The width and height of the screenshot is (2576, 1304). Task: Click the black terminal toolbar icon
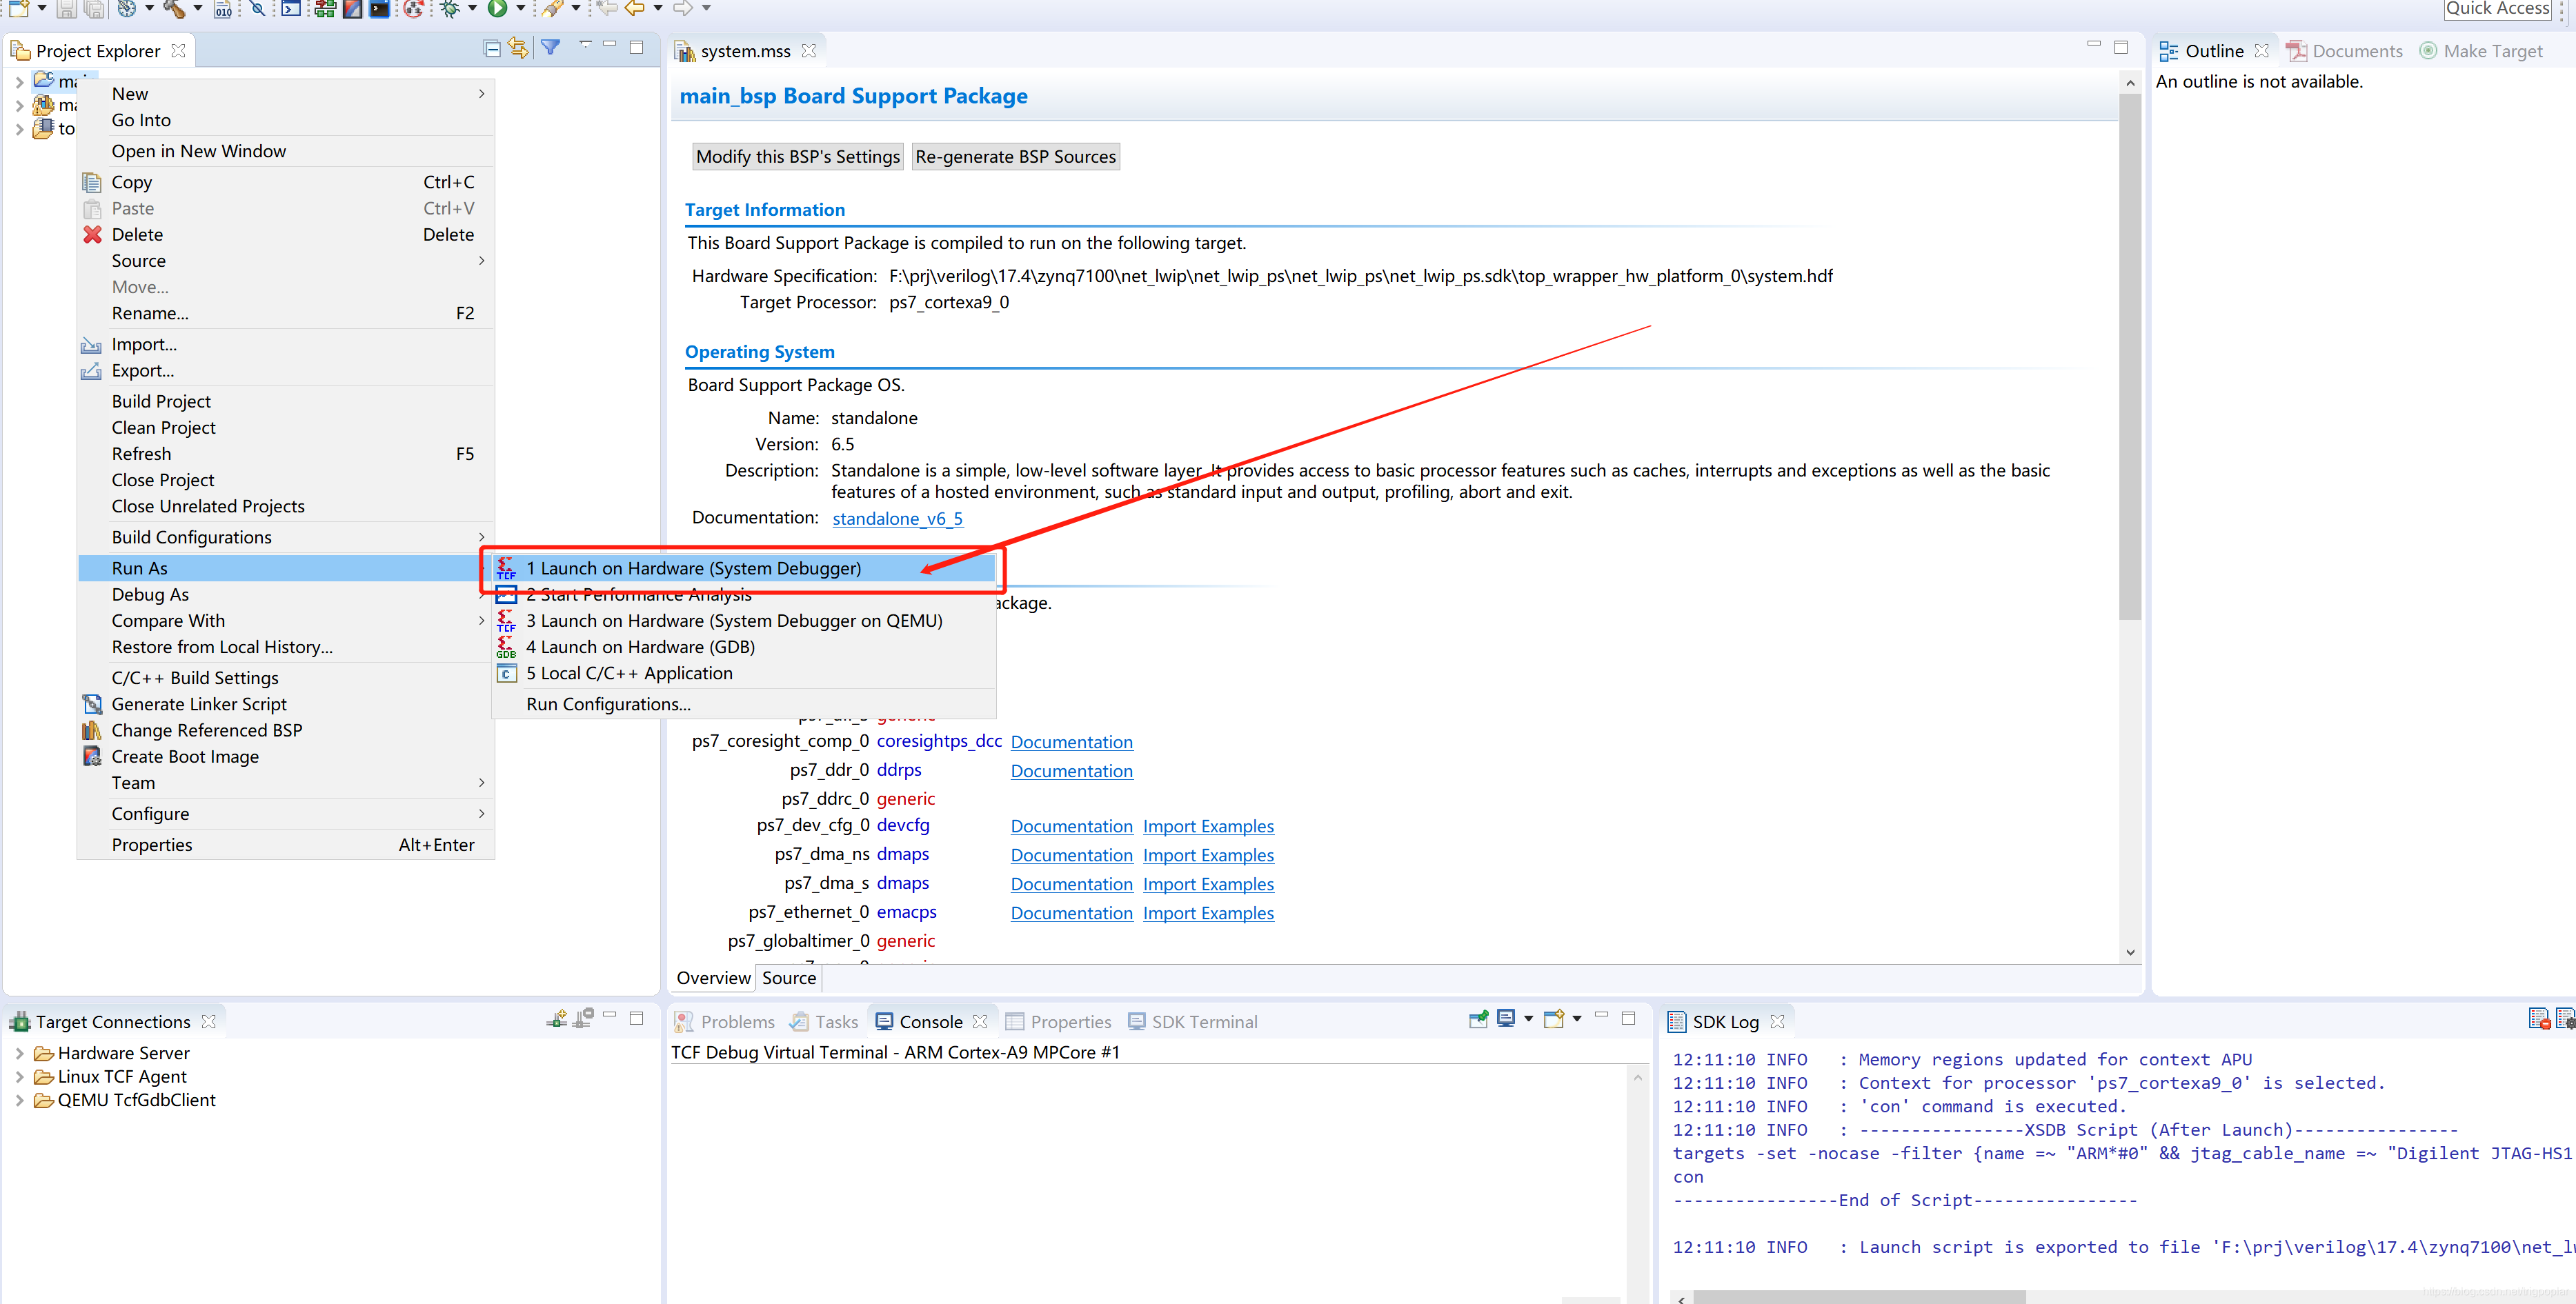point(379,9)
